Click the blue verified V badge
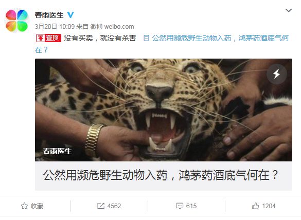The height and width of the screenshot is (220, 301). point(70,15)
